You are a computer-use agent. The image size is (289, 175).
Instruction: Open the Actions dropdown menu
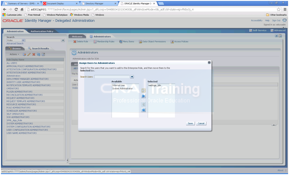14,54
